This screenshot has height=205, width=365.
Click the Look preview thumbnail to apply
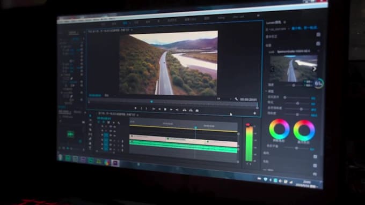point(294,69)
